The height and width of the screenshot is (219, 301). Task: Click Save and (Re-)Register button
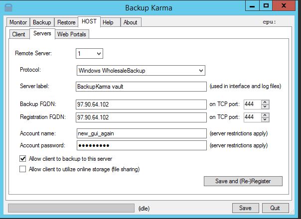(x=243, y=181)
